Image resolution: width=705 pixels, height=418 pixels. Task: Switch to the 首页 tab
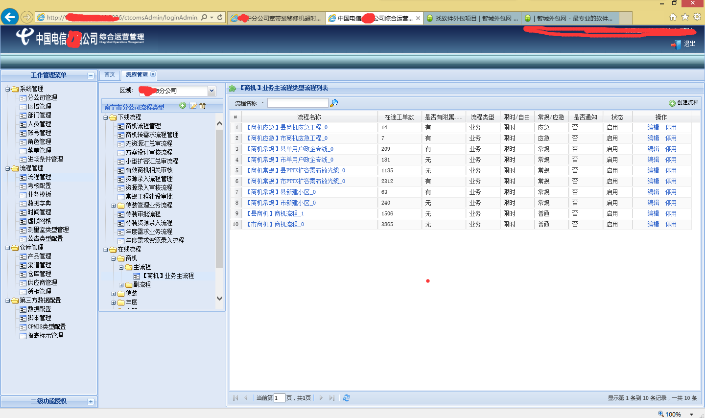coord(110,74)
